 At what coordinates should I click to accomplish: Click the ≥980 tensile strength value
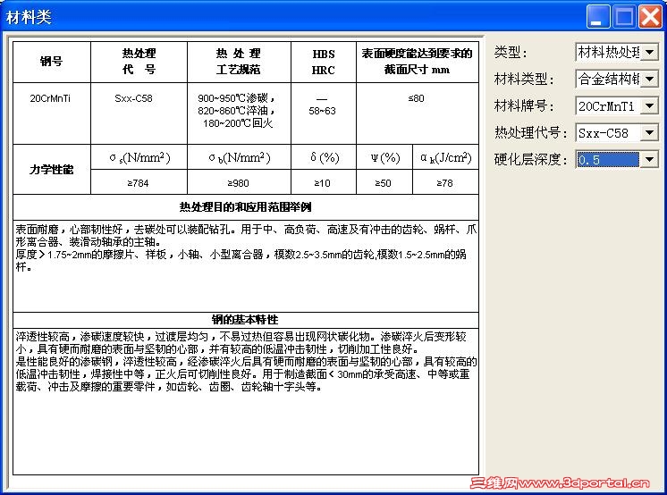(238, 183)
